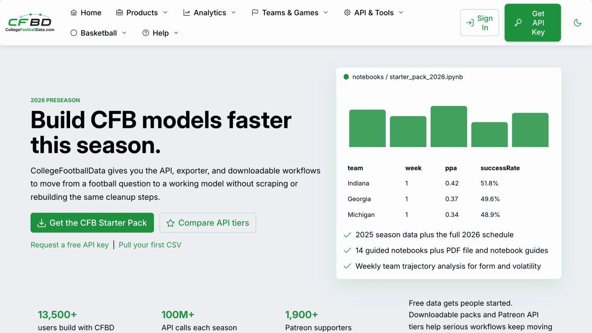Toggle dark mode with the moon icon
The height and width of the screenshot is (333, 592).
tap(578, 23)
